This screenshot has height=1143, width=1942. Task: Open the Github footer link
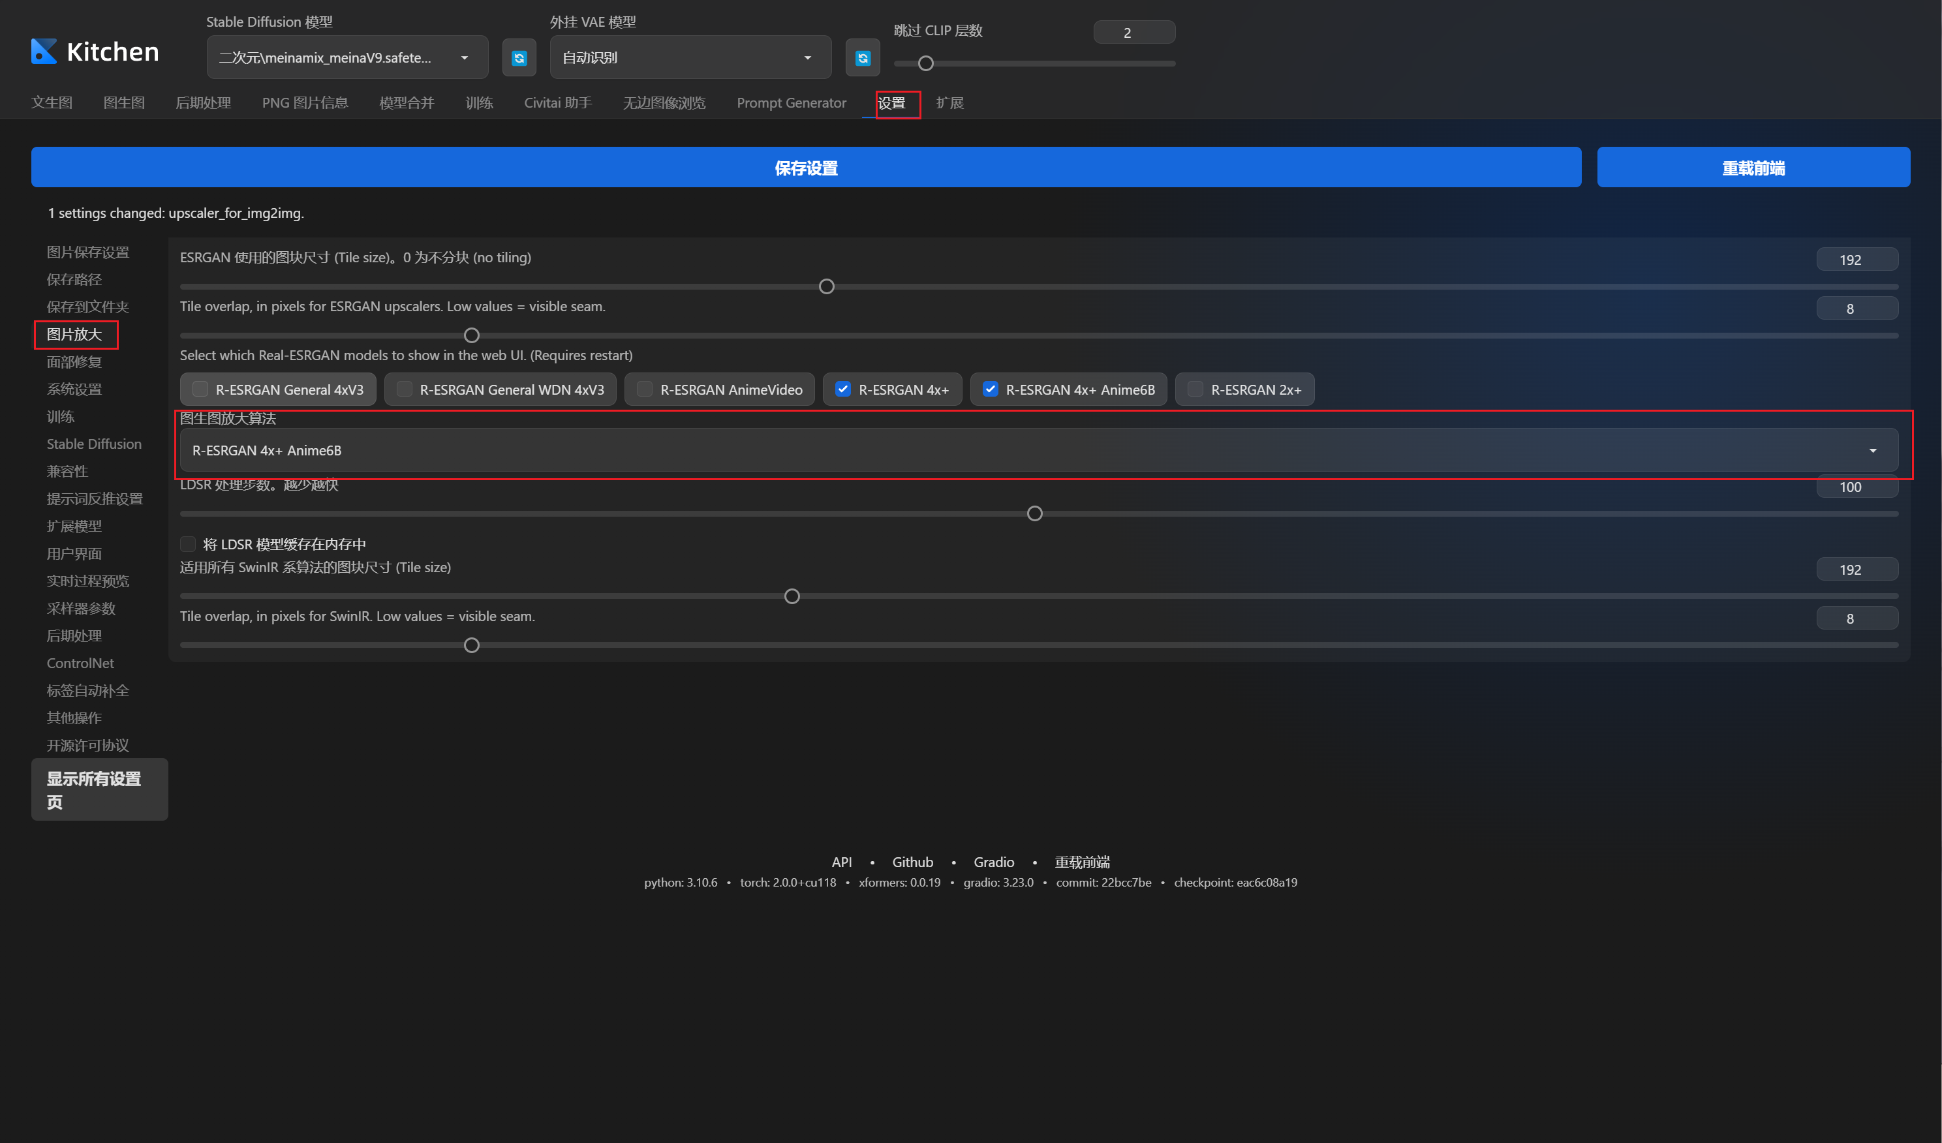click(x=912, y=862)
